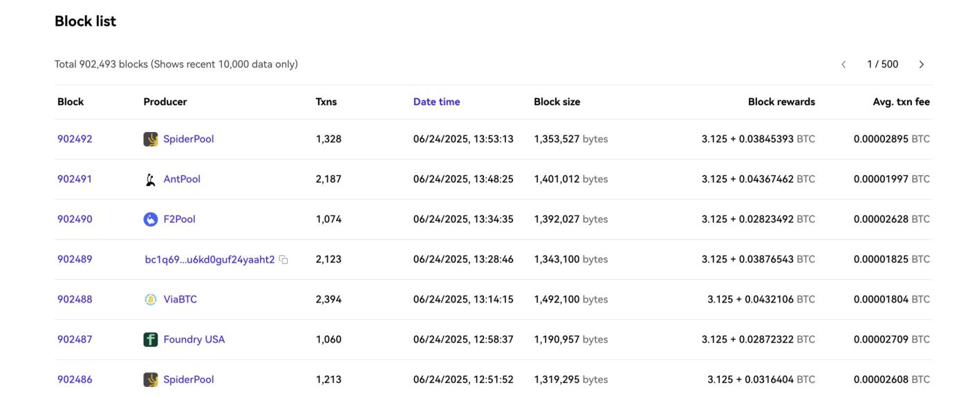968x398 pixels.
Task: Click the 3.125 + 0.03845393 BTC reward
Action: [758, 139]
